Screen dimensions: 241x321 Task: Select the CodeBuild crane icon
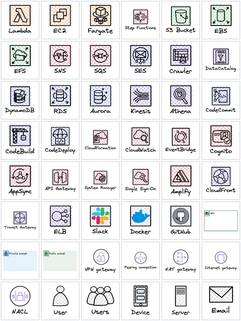click(20, 136)
